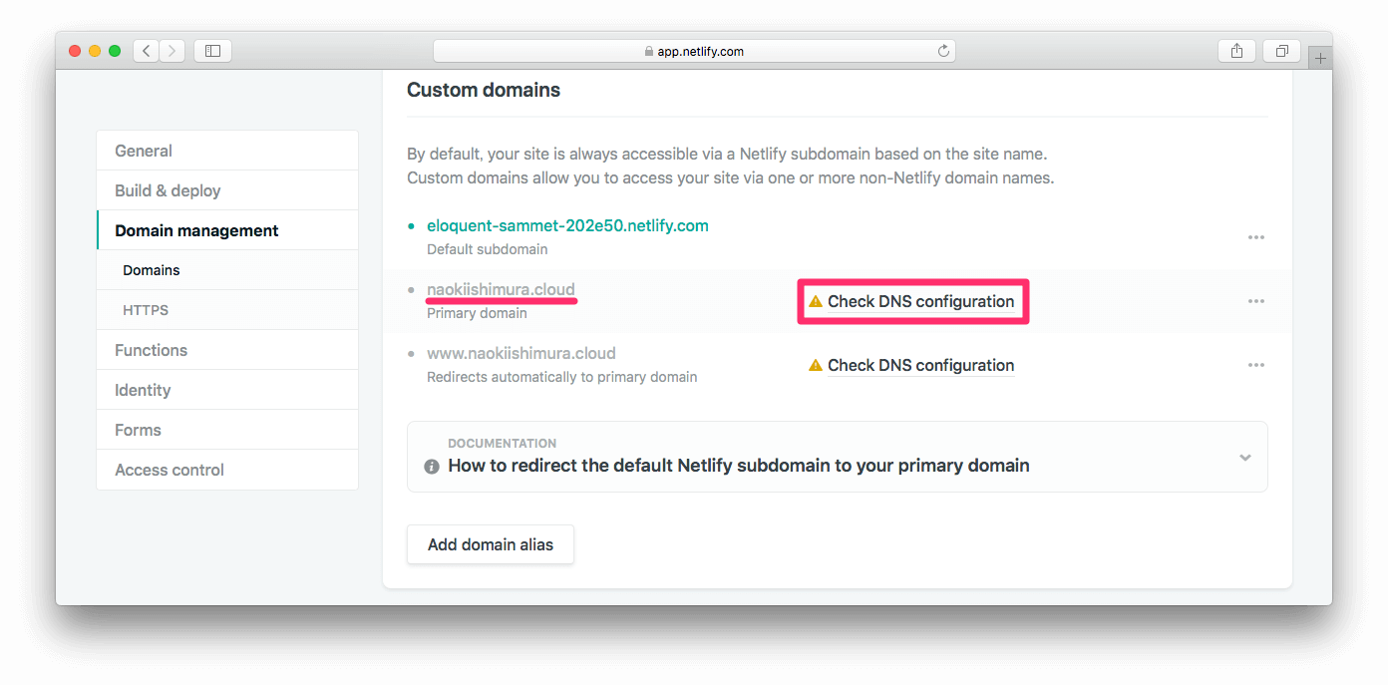This screenshot has width=1388, height=685.
Task: Open the eloquent-sammet-202e50.netlify.com link
Action: pyautogui.click(x=567, y=225)
